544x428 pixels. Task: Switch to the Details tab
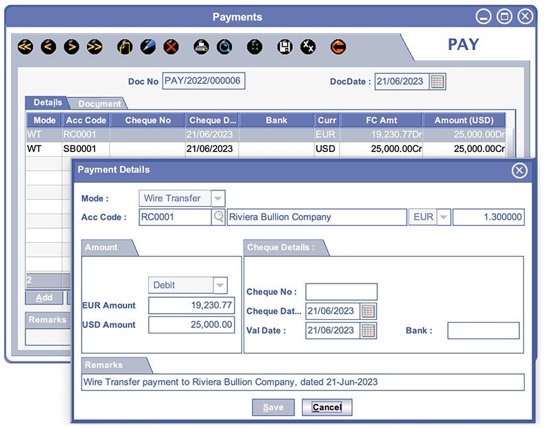[47, 103]
